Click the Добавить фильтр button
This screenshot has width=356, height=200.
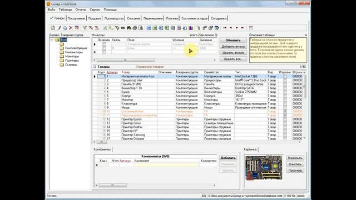tap(233, 47)
